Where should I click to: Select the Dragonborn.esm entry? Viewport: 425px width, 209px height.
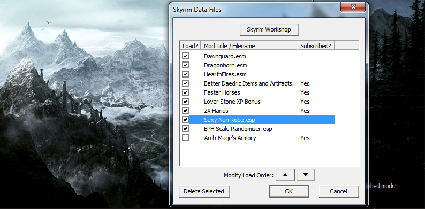225,65
